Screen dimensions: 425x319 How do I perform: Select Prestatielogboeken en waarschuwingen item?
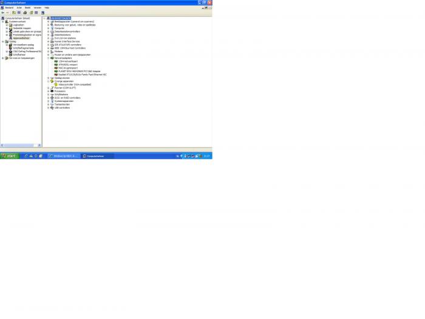click(27, 35)
